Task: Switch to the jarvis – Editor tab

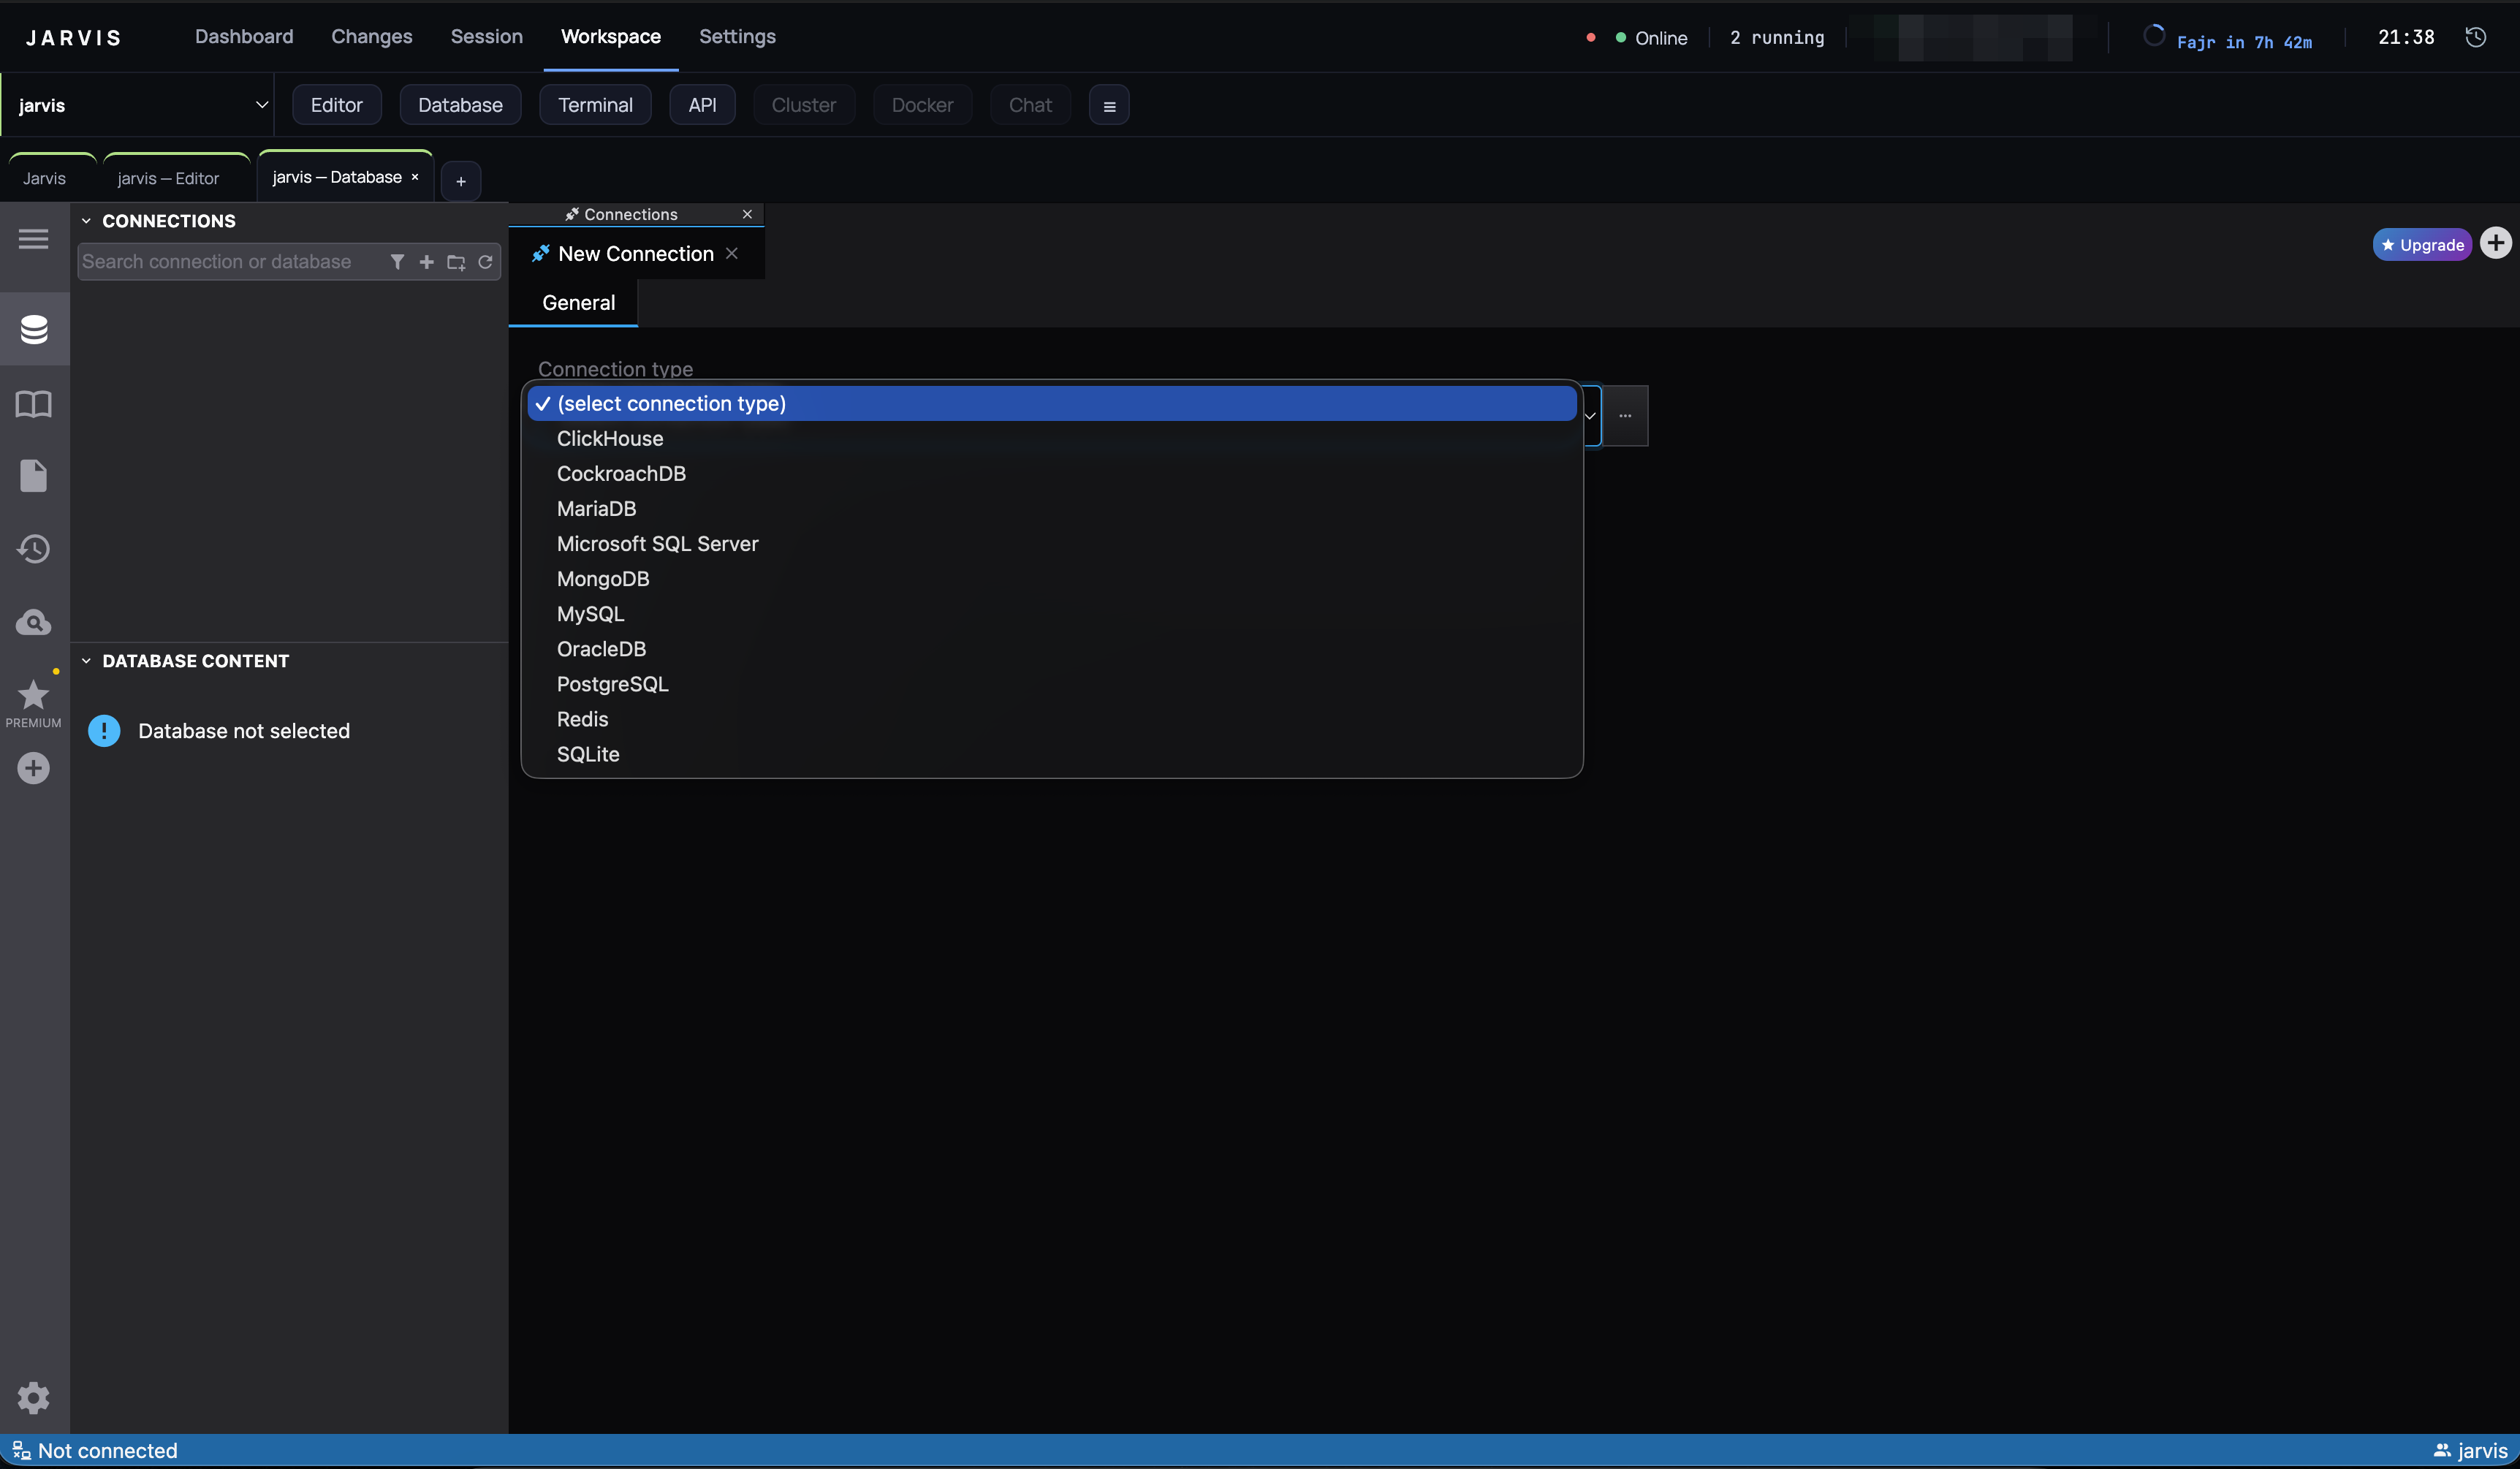Action: click(x=168, y=178)
